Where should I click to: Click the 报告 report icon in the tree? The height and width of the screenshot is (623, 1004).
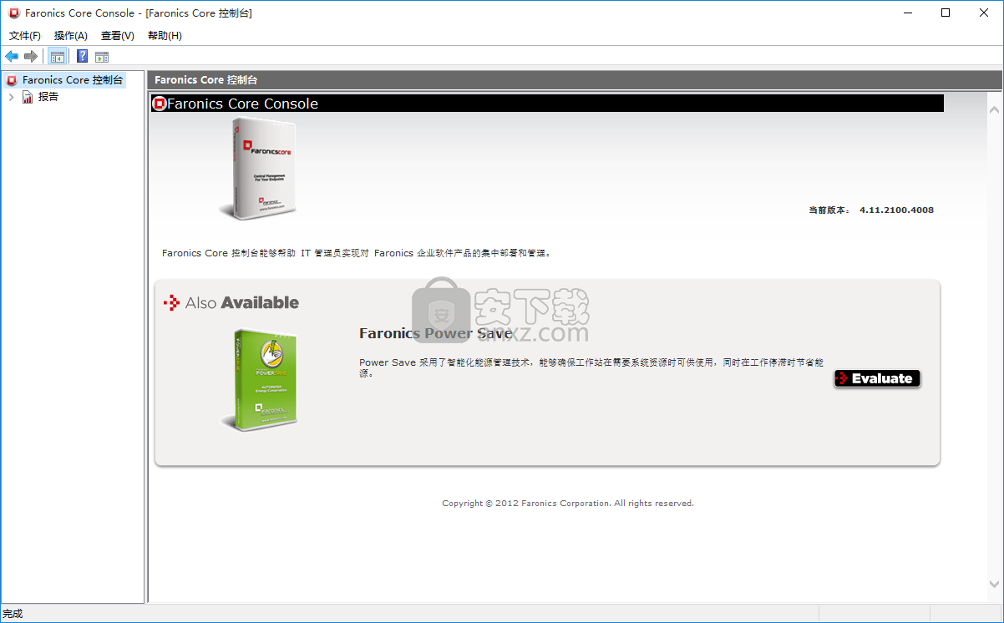(x=28, y=97)
